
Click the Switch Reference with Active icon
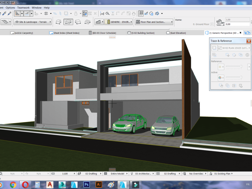click(x=241, y=55)
